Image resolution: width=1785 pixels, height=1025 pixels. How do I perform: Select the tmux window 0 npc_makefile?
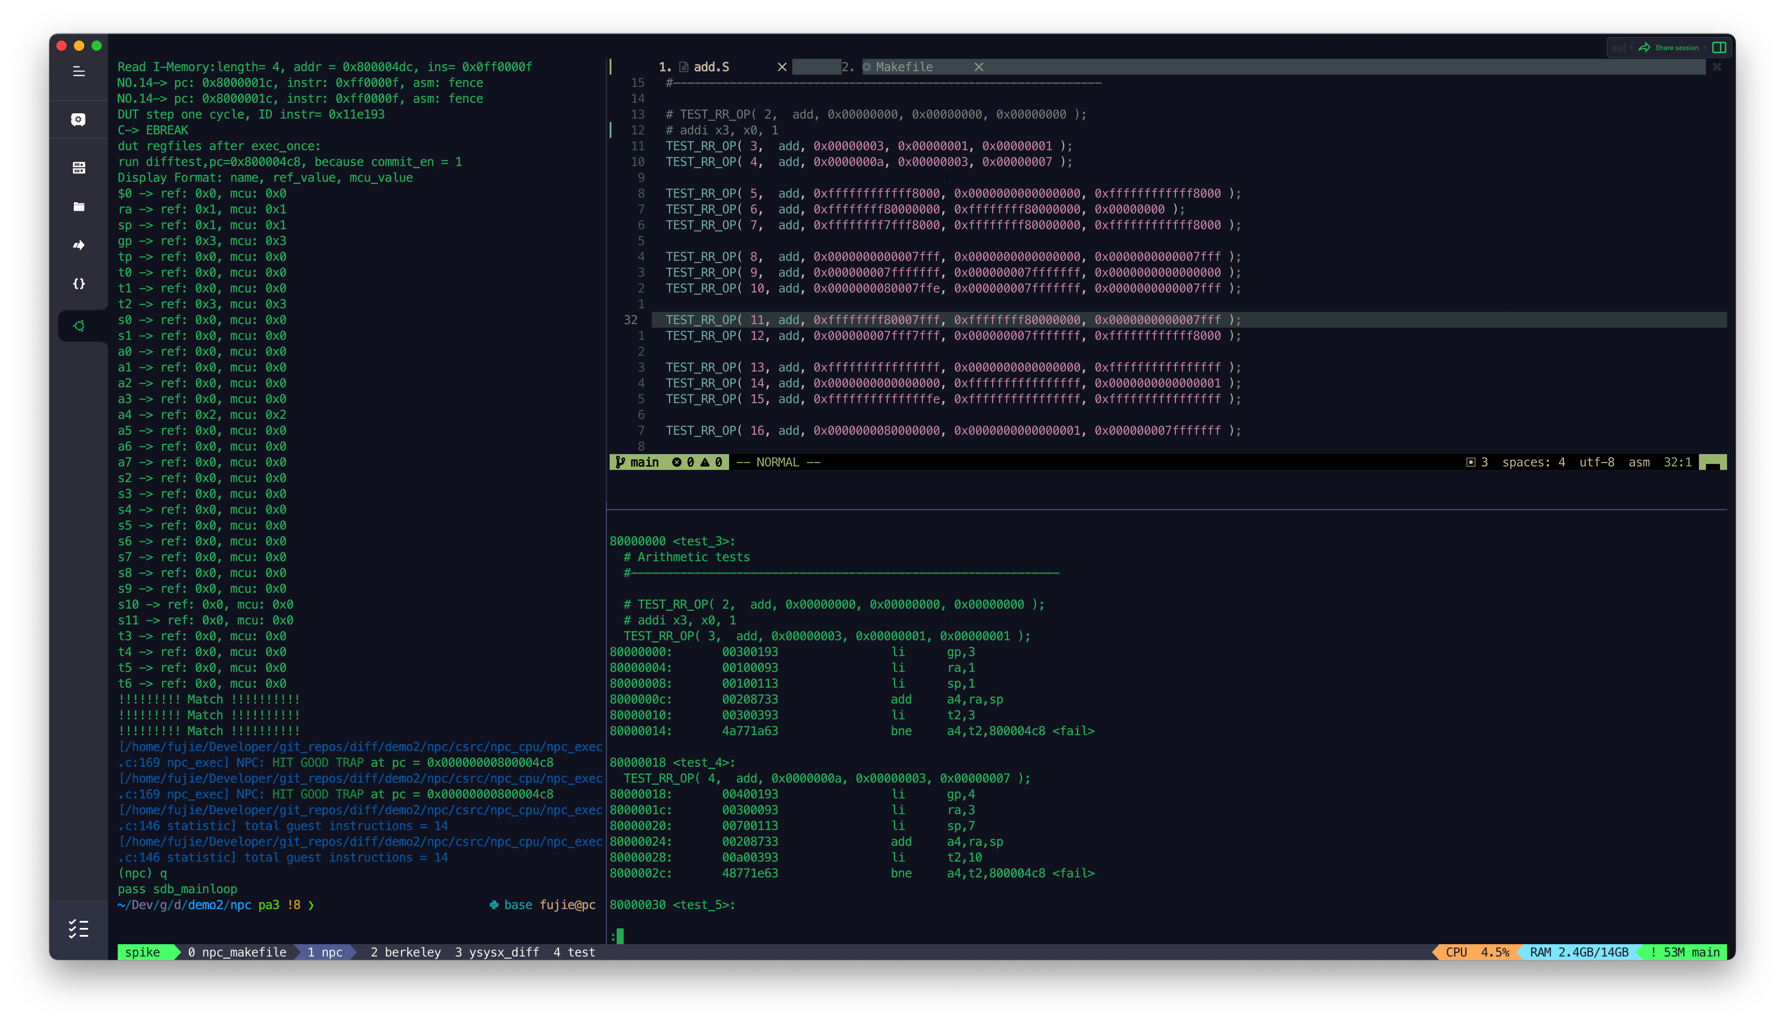[236, 952]
